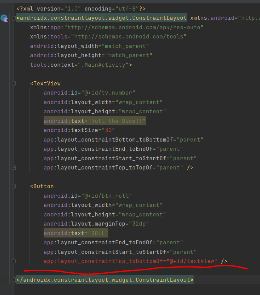Viewport: 260px width, 295px height.
Task: Click the highlighted text="Roll the Dice!!" attribute
Action: 95,121
